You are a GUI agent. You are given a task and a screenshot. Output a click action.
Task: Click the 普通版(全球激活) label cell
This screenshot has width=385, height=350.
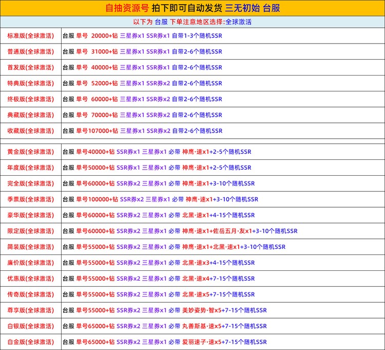(31, 52)
